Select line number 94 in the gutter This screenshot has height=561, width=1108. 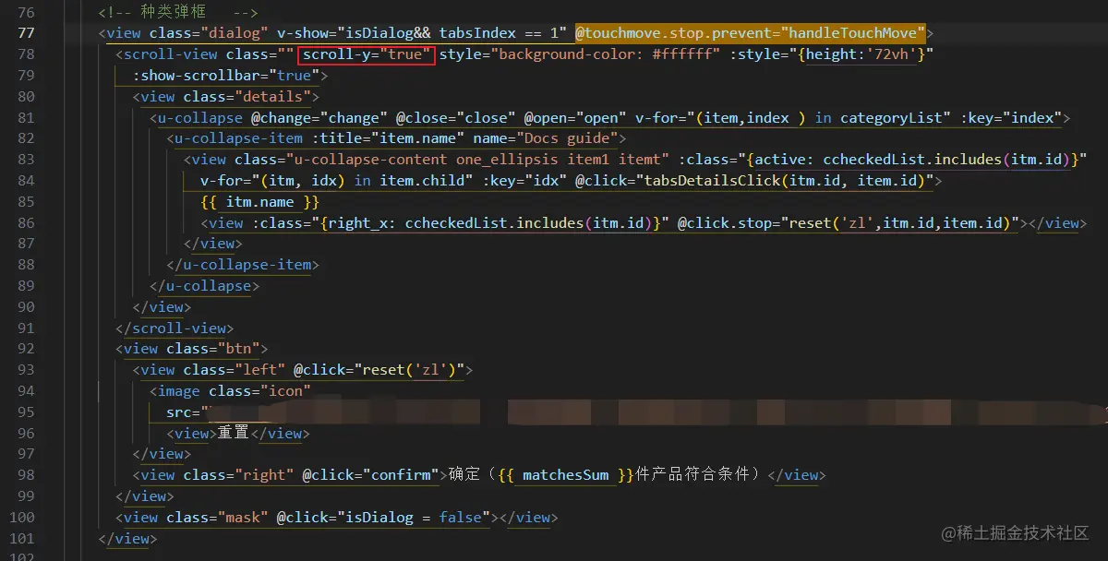pos(26,391)
